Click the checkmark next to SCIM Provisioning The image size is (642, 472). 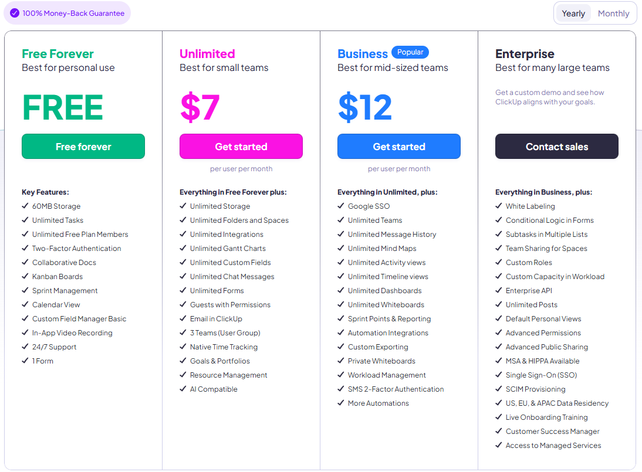tap(498, 389)
